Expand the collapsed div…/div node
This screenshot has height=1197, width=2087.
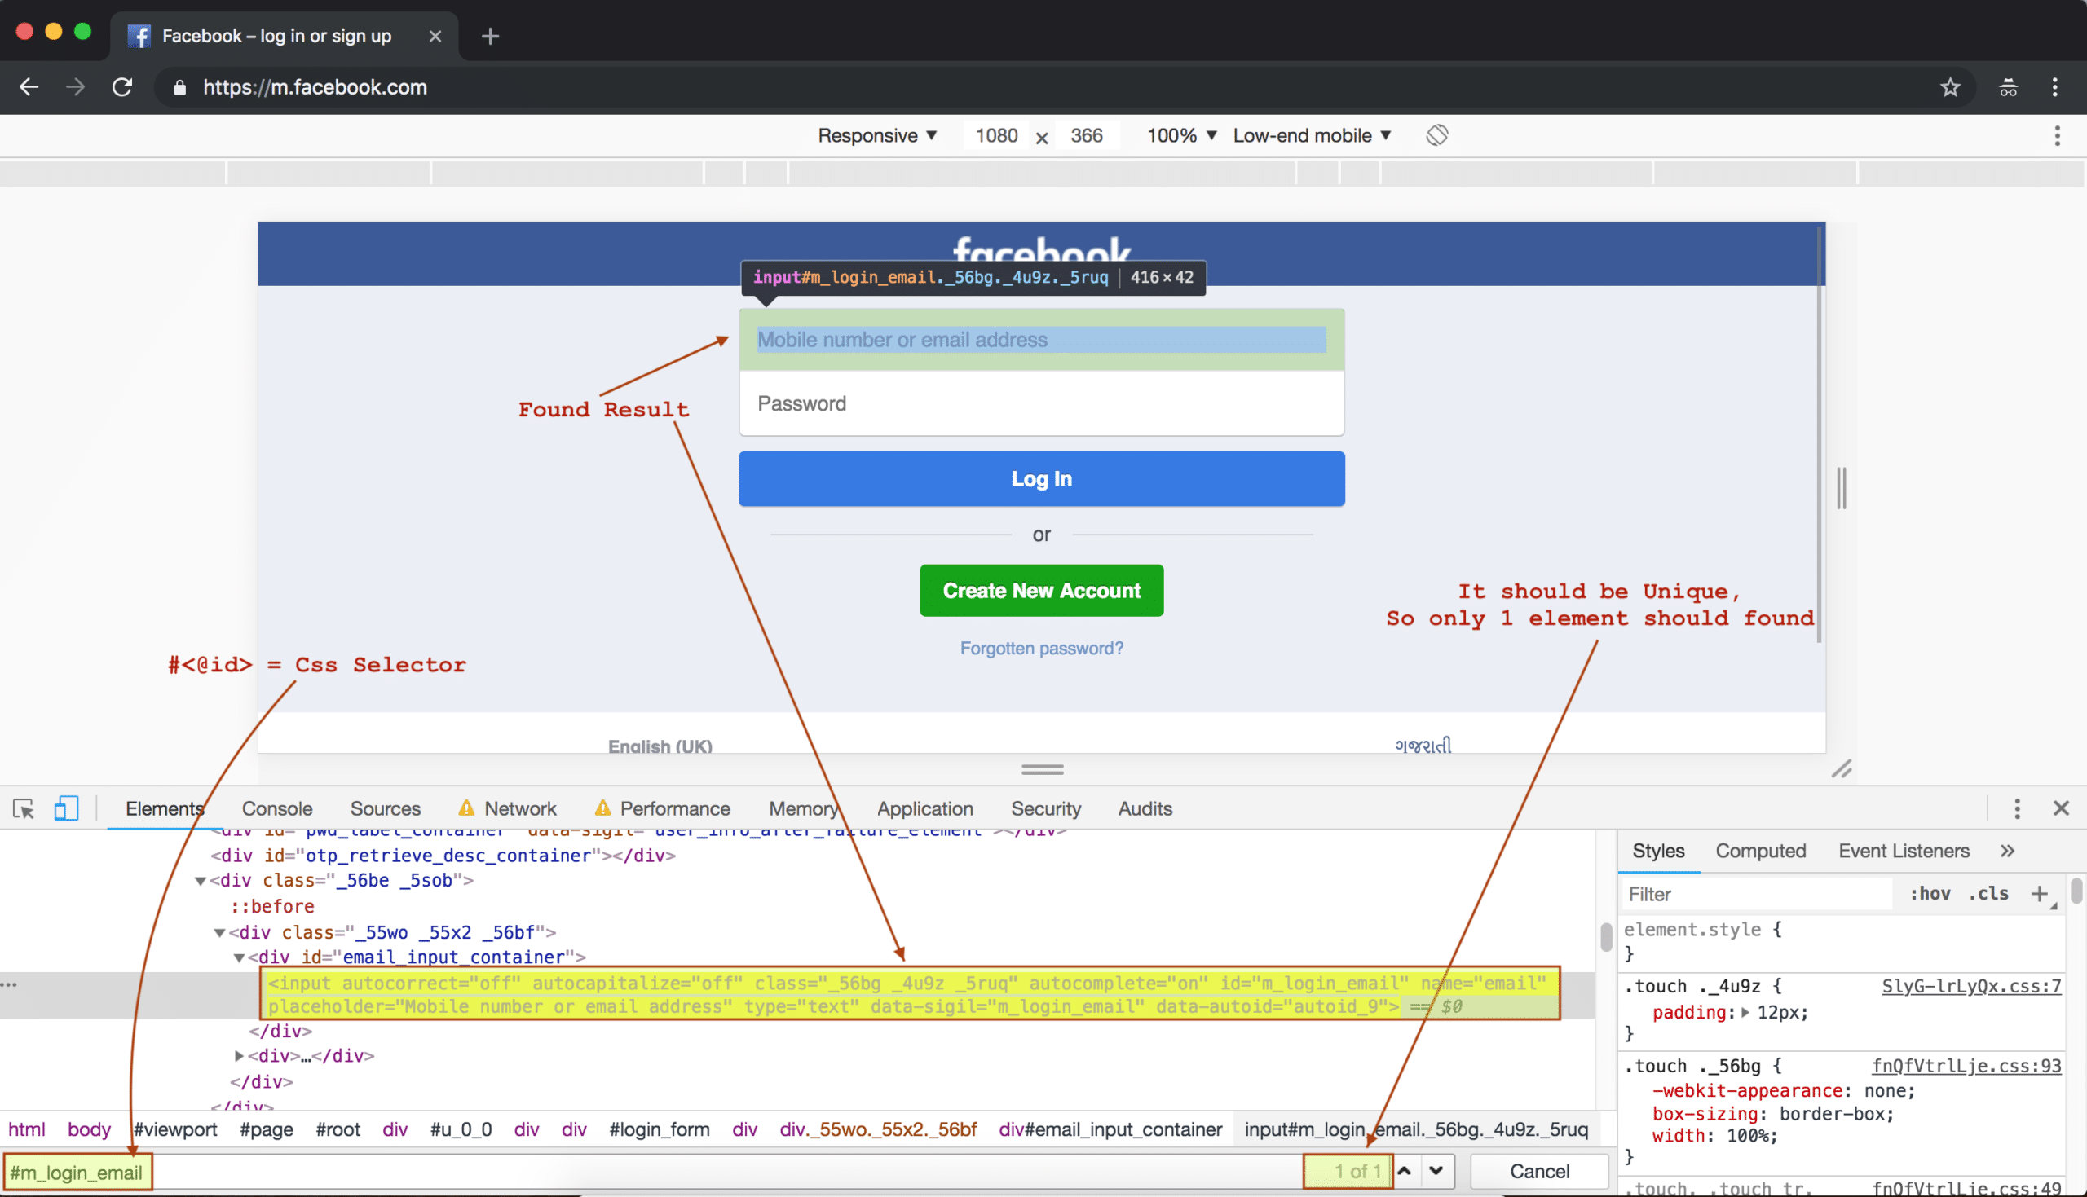click(240, 1055)
